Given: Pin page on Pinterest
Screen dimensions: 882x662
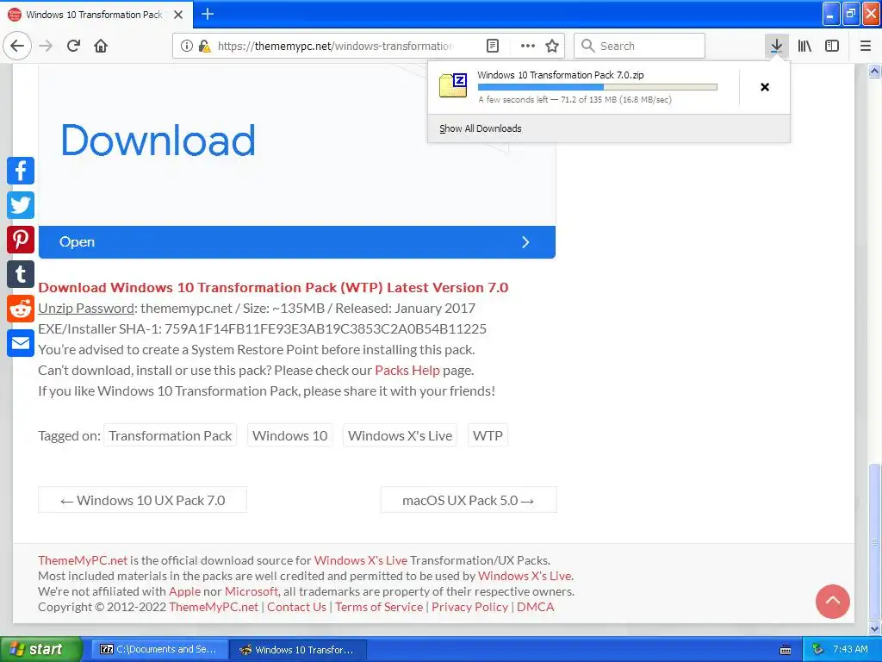Looking at the screenshot, I should (21, 240).
